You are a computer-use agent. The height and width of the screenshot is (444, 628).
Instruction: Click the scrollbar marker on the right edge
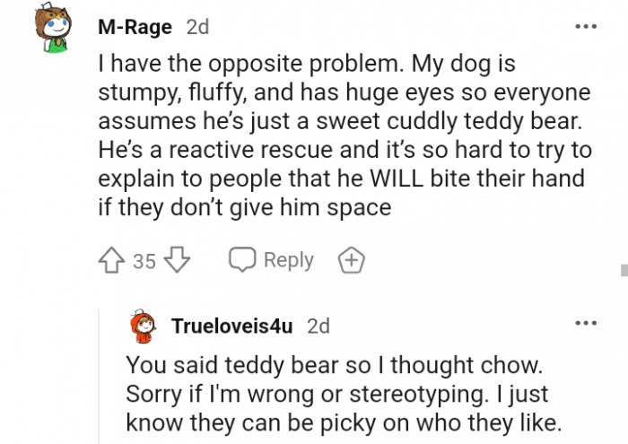coord(624,269)
